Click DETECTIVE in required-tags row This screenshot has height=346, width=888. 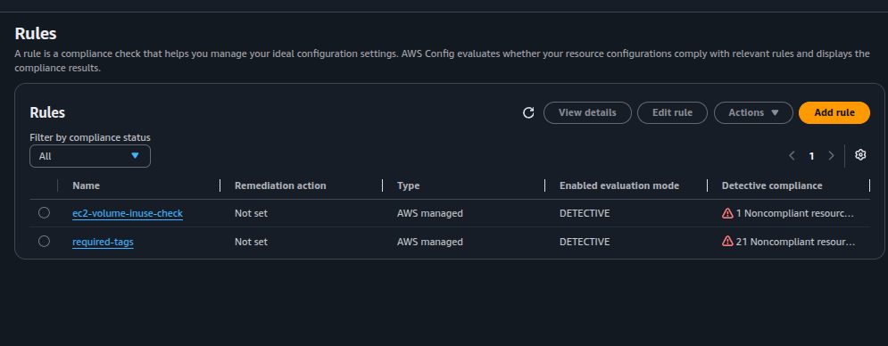(585, 242)
